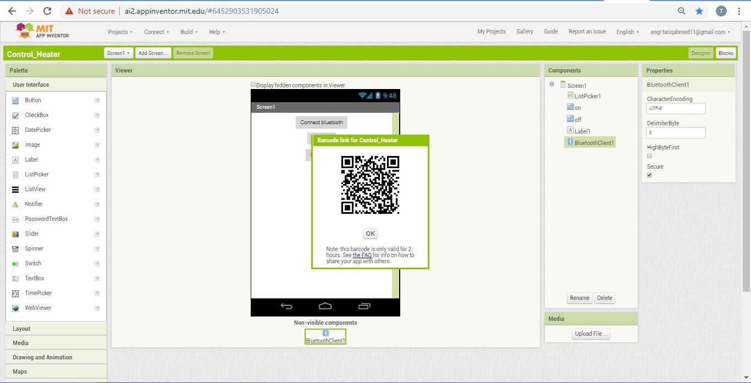
Task: Open the Gallery page
Action: click(524, 31)
